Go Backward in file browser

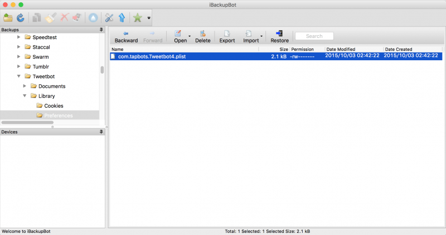point(127,37)
